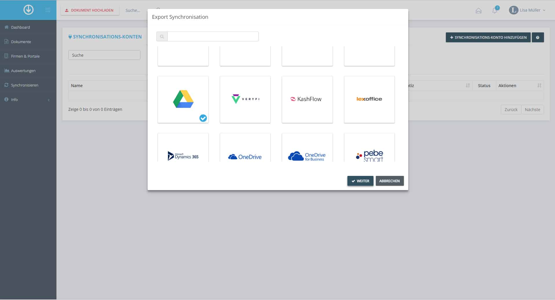The height and width of the screenshot is (300, 555).
Task: Select OneDrive for Business tile
Action: pyautogui.click(x=307, y=148)
